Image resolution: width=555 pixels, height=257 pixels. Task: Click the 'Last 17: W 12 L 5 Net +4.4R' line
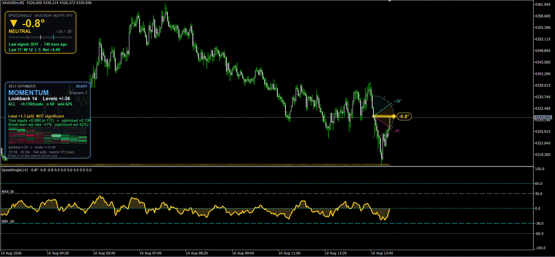[x=34, y=50]
